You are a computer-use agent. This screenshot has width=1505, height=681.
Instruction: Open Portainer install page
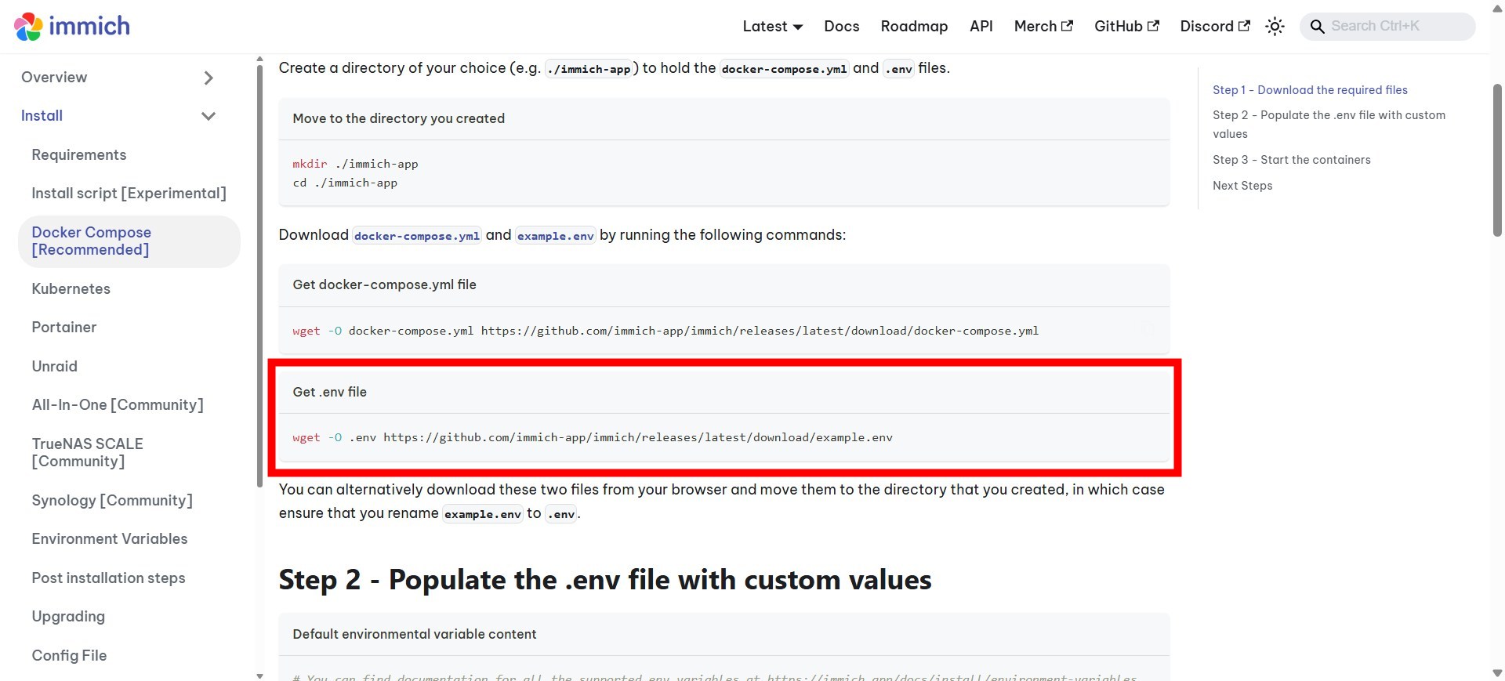pos(64,328)
